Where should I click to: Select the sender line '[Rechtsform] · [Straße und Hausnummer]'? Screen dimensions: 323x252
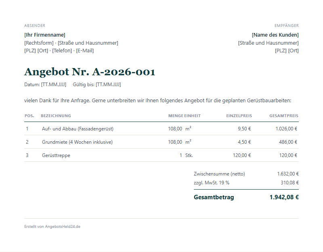[x=71, y=43]
